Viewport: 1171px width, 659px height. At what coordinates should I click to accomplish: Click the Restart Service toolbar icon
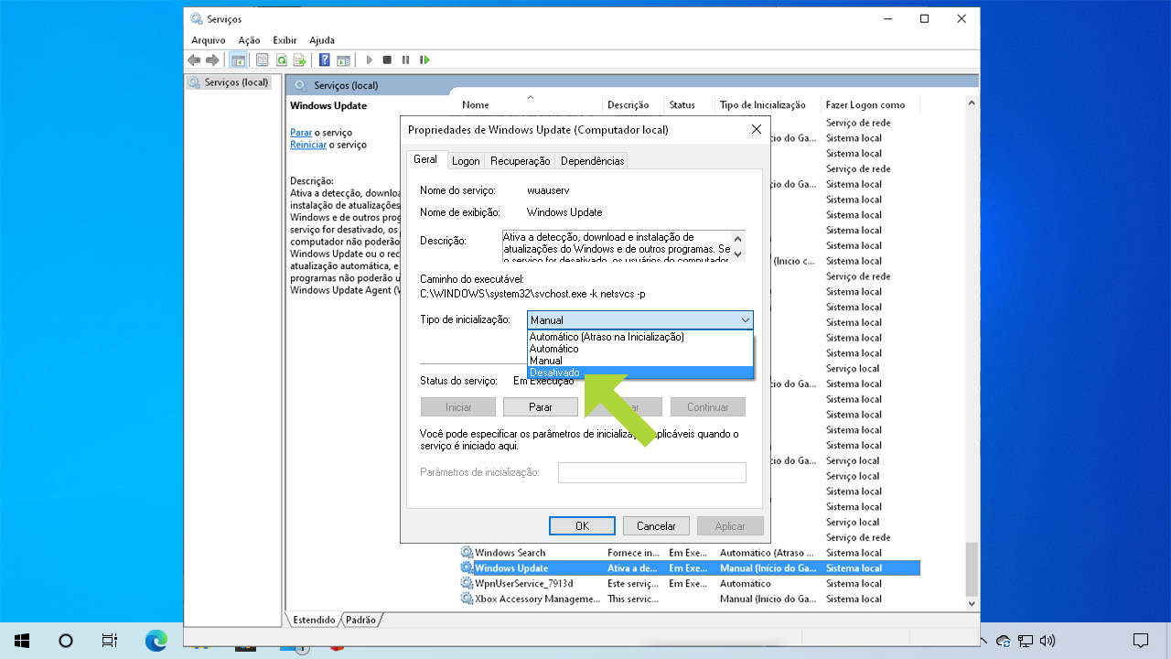pyautogui.click(x=424, y=59)
